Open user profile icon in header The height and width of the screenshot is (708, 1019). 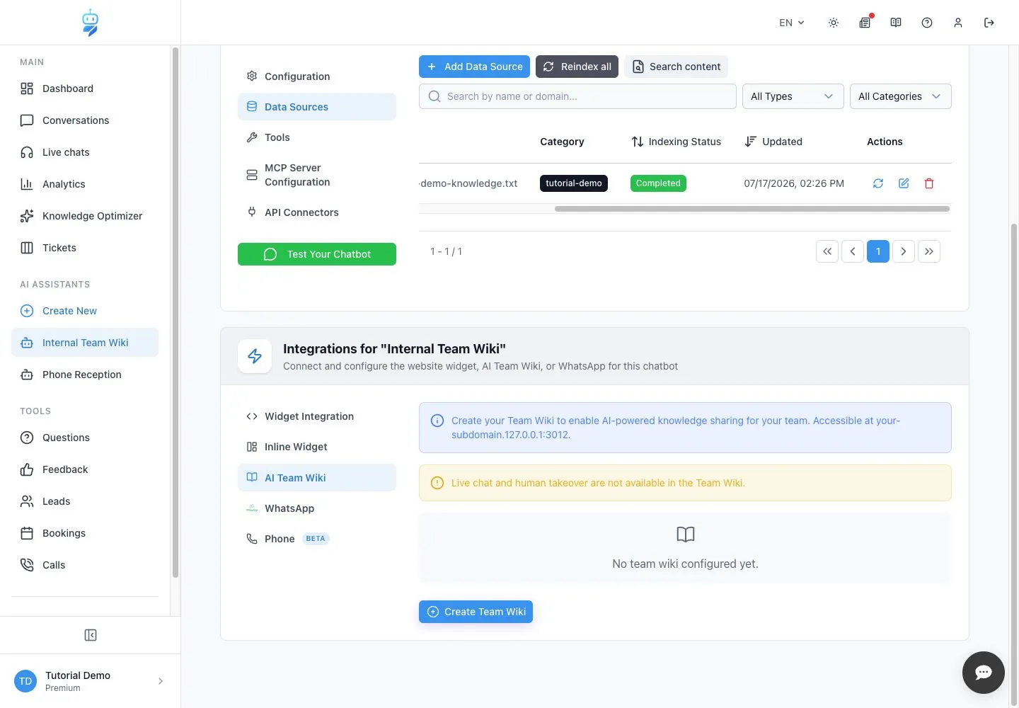tap(958, 23)
